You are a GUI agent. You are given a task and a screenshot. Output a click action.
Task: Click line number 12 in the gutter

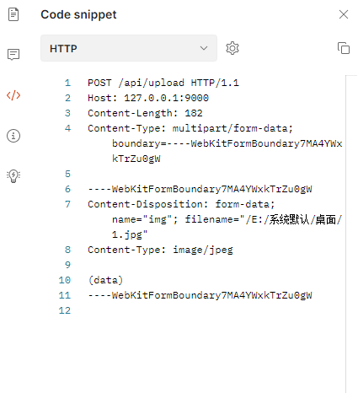click(65, 310)
